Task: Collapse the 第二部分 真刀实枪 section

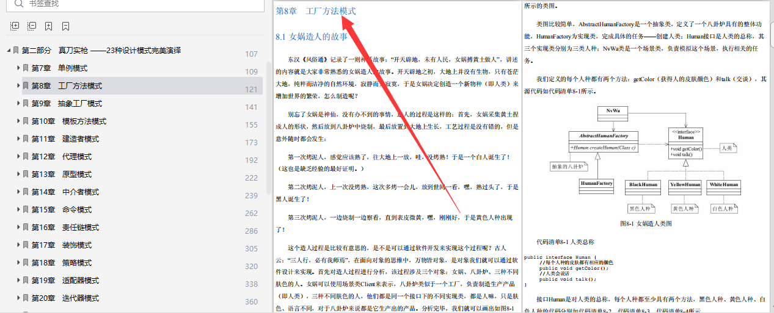Action: (9, 51)
